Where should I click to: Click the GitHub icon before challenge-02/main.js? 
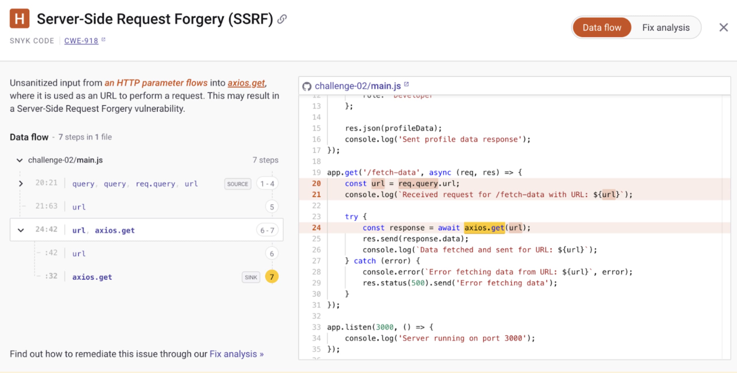(x=307, y=86)
